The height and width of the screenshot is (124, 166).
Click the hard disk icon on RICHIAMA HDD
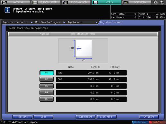[65, 2]
